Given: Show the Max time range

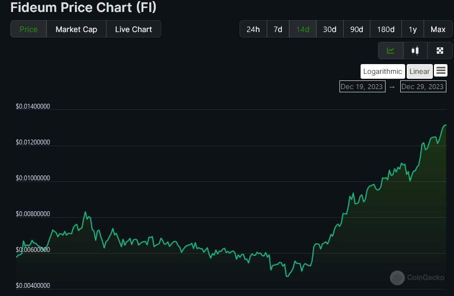Looking at the screenshot, I should (438, 29).
